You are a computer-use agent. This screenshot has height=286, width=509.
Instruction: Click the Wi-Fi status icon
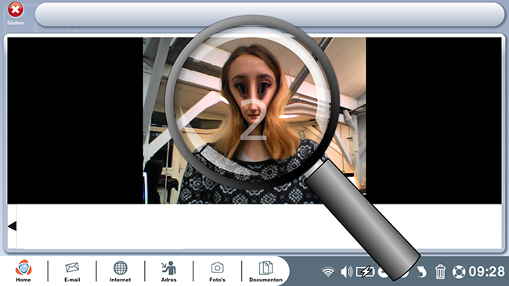point(328,272)
